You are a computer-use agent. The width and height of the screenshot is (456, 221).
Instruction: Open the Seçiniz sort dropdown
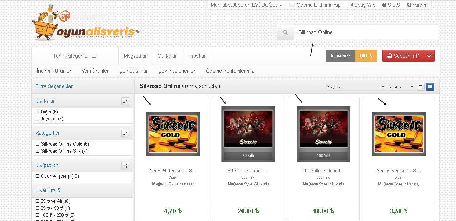[356, 87]
